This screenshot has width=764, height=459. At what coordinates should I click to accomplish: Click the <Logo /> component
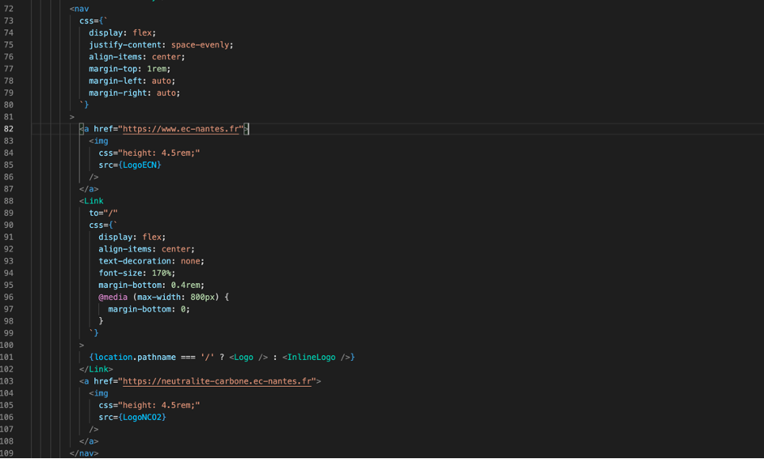248,358
